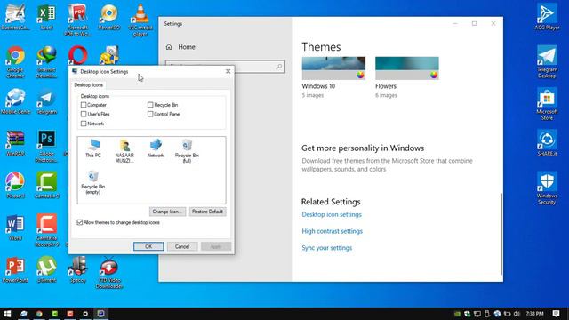This screenshot has height=320, width=569.
Task: Select the NASAAR user folder icon
Action: point(124,151)
